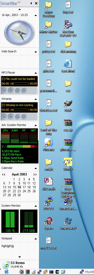Viewport: 94px width, 275px height.
Task: Open the Apple-style start button on taskbar
Action: [6, 272]
